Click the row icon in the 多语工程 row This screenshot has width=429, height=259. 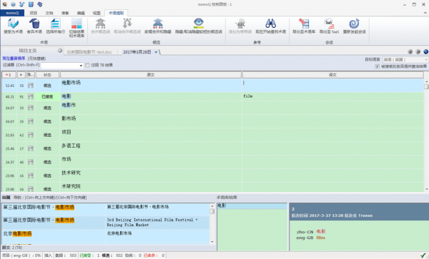(31, 148)
